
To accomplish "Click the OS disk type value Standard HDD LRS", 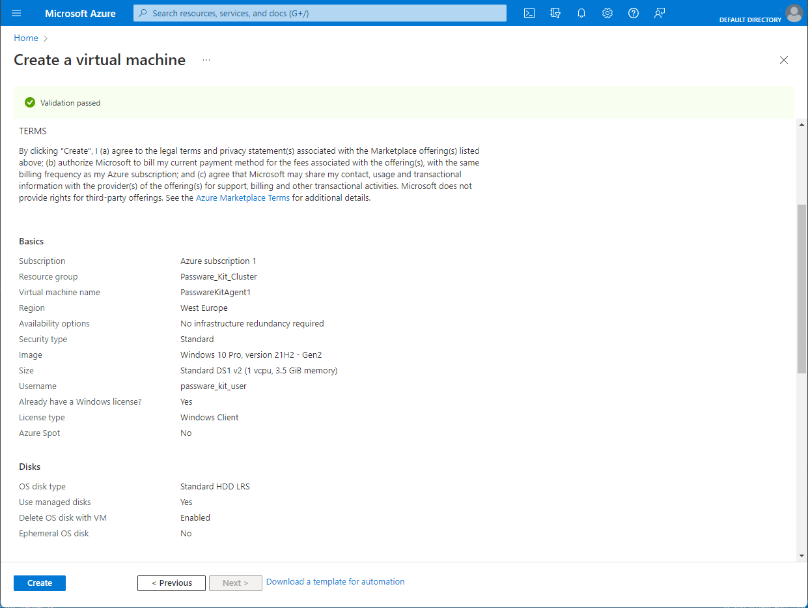I will click(x=215, y=487).
